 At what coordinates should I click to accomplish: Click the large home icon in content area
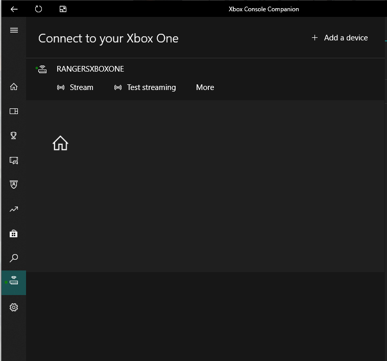coord(60,143)
